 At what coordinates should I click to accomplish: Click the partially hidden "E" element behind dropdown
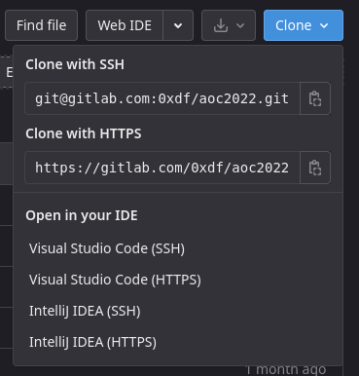tap(9, 72)
